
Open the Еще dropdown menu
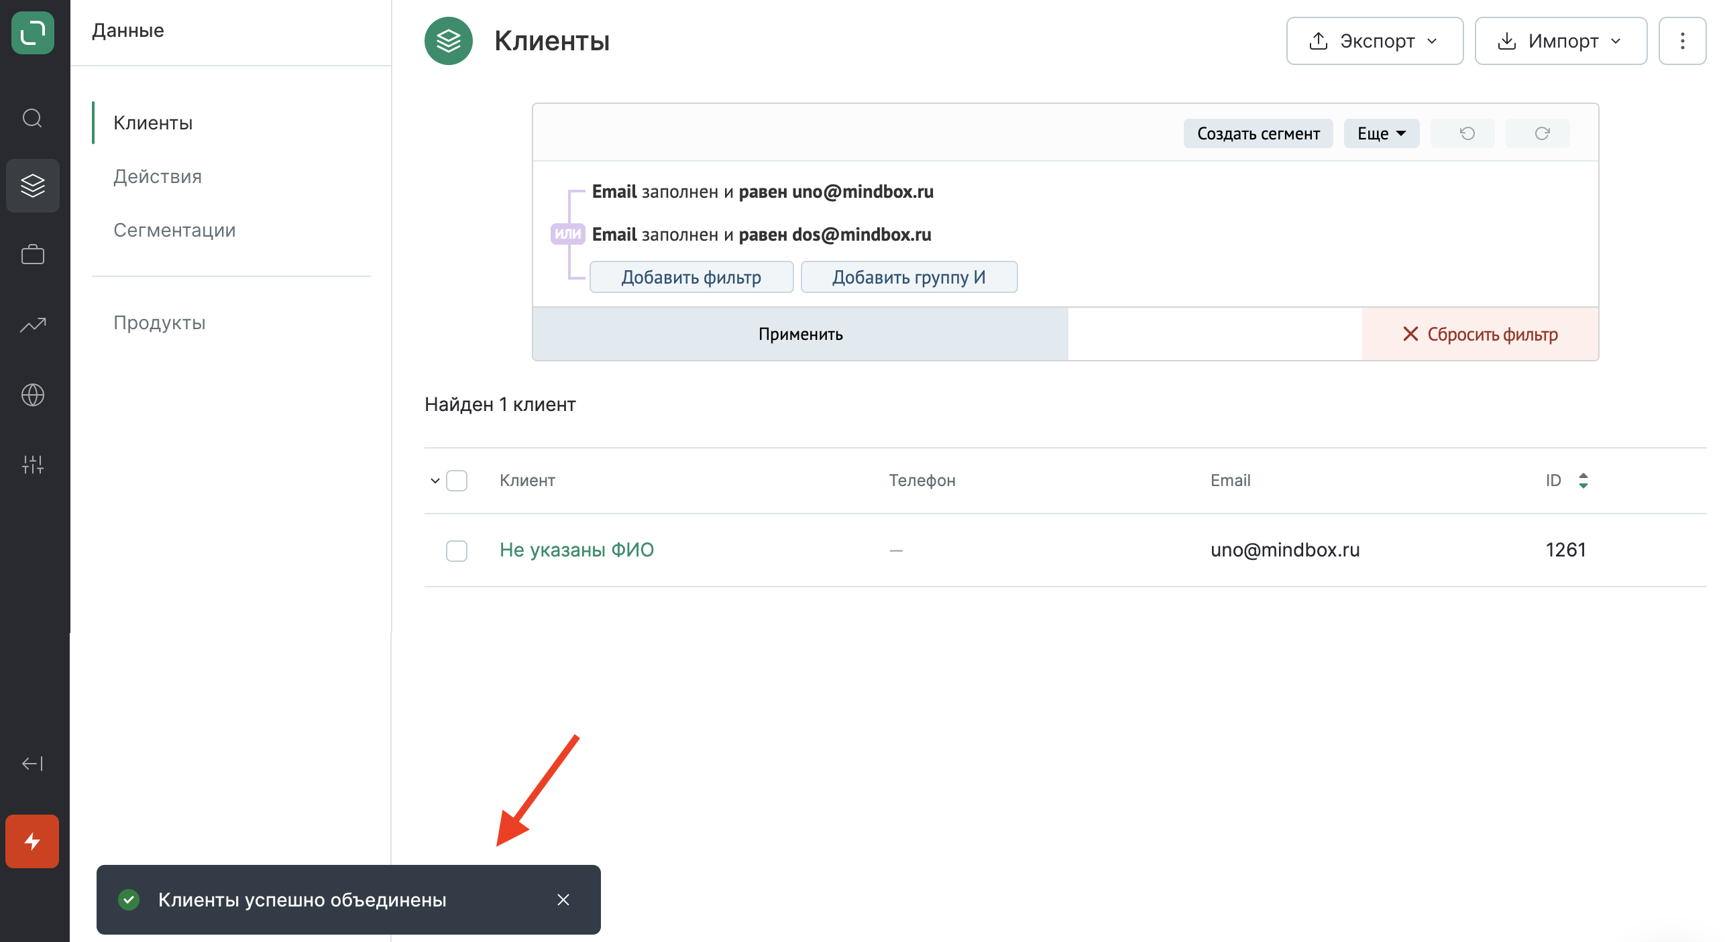[1382, 133]
